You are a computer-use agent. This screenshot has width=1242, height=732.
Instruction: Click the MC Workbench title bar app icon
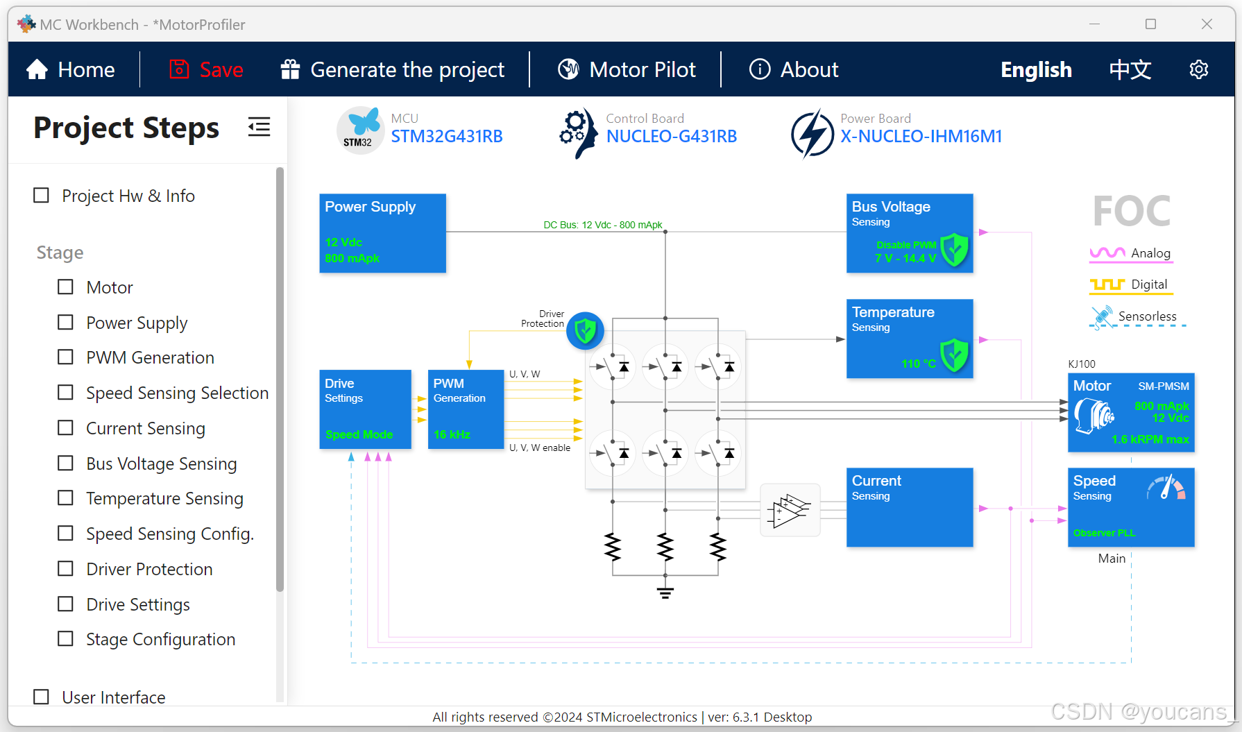point(26,24)
